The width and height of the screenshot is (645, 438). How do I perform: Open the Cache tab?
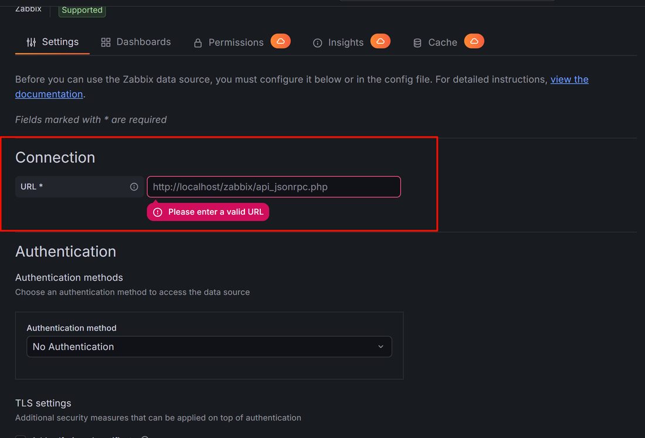coord(435,42)
